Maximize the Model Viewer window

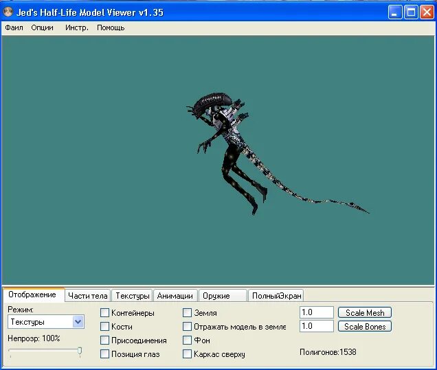[411, 12]
